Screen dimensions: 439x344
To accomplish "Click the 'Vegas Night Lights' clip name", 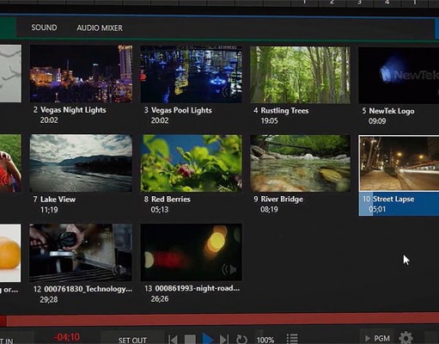I will coord(73,110).
